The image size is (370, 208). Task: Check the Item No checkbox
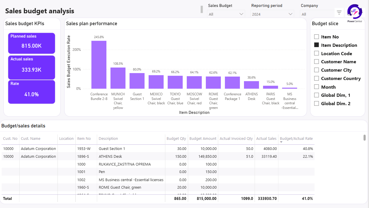click(317, 37)
